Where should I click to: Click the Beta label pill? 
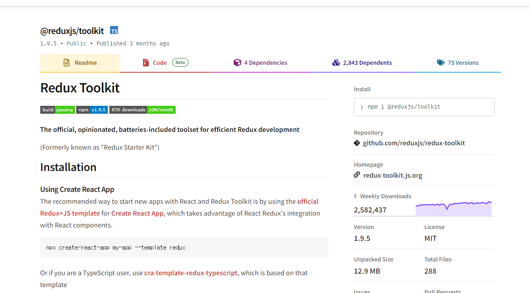pyautogui.click(x=180, y=62)
